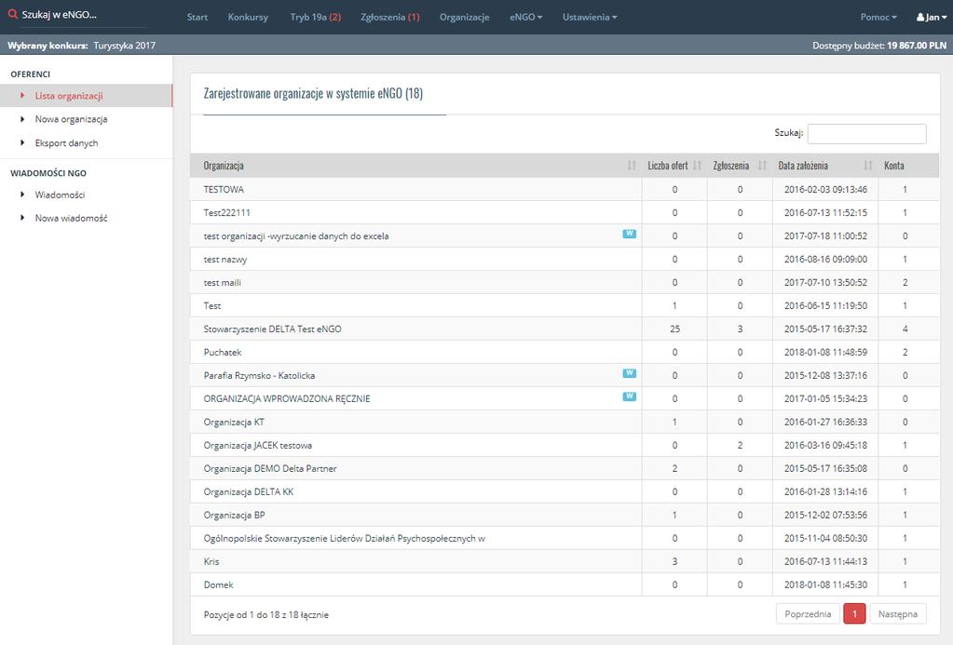Open the eNGO dropdown menu
Image resolution: width=953 pixels, height=645 pixels.
[x=525, y=17]
